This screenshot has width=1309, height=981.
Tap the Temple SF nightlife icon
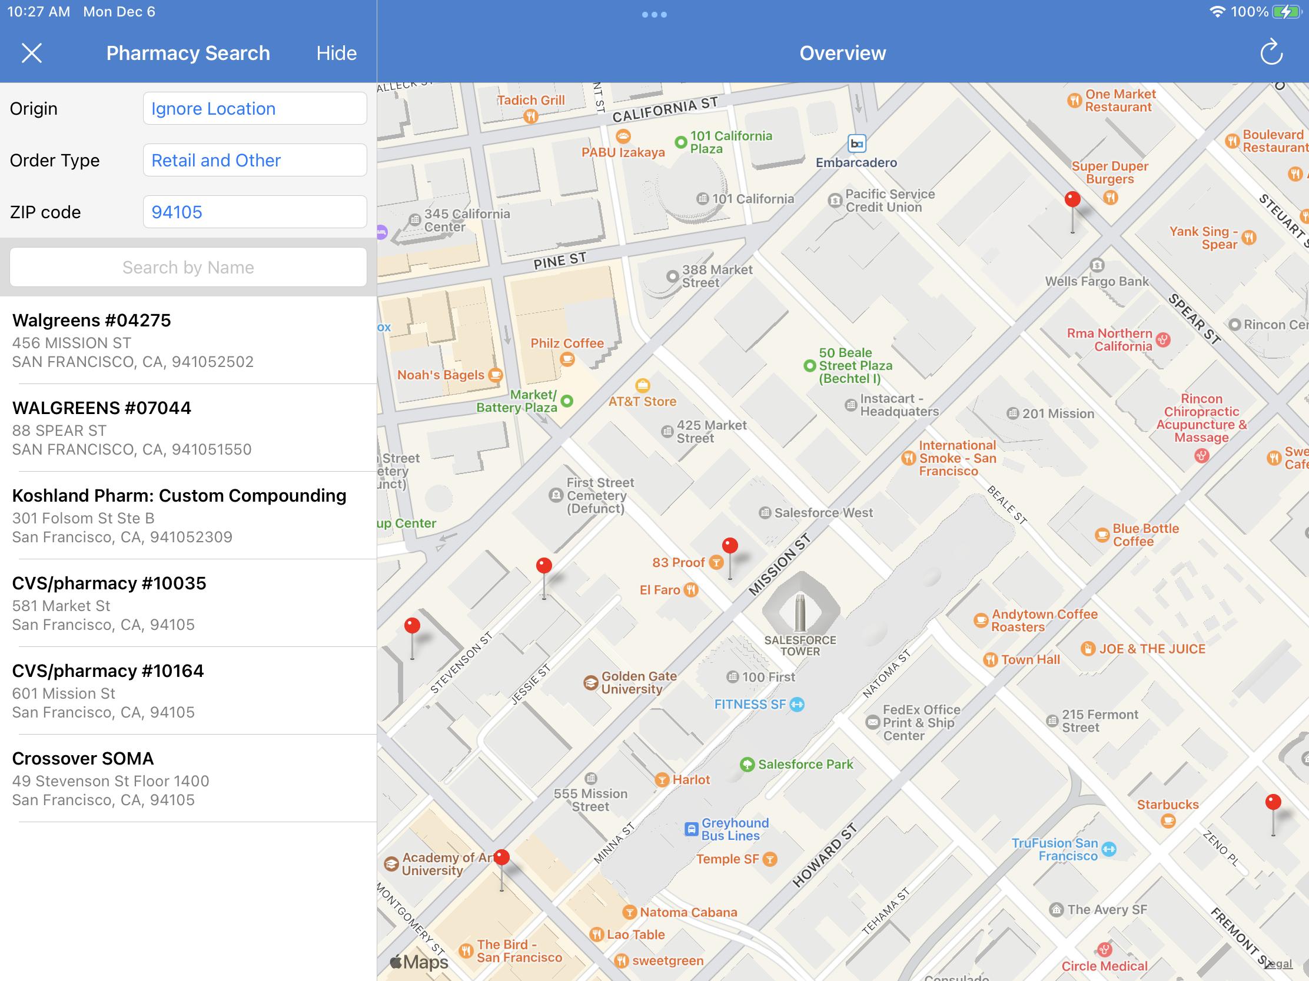tap(770, 859)
